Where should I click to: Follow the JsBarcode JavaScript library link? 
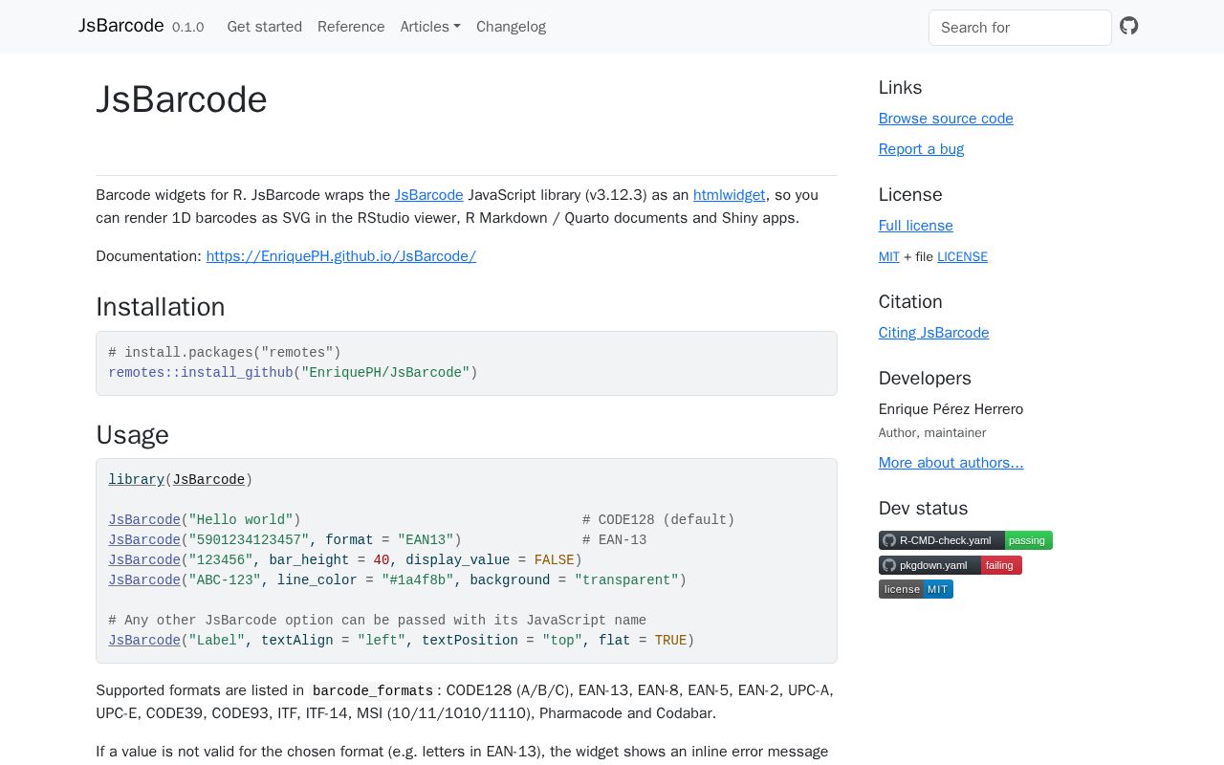pyautogui.click(x=429, y=195)
